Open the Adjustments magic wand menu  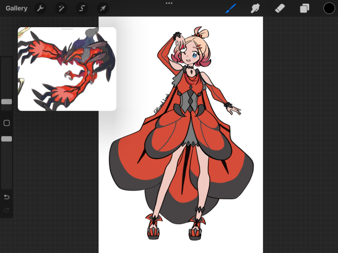tap(61, 8)
